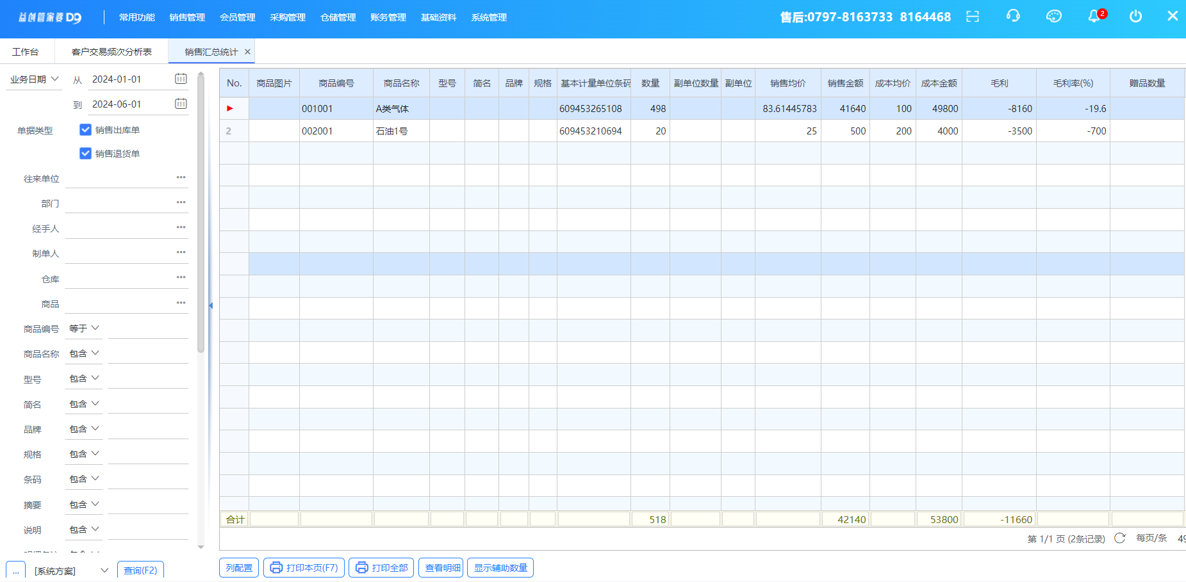The image size is (1186, 582).
Task: Close the 销售汇总统计 tab
Action: [x=247, y=52]
